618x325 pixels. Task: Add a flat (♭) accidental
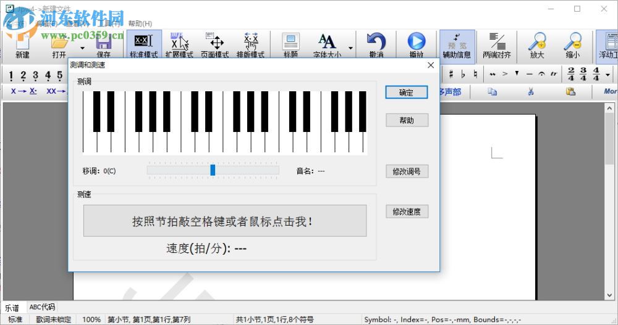(x=463, y=74)
